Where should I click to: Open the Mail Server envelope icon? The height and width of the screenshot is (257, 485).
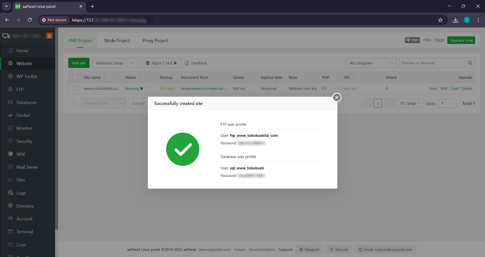click(x=10, y=167)
